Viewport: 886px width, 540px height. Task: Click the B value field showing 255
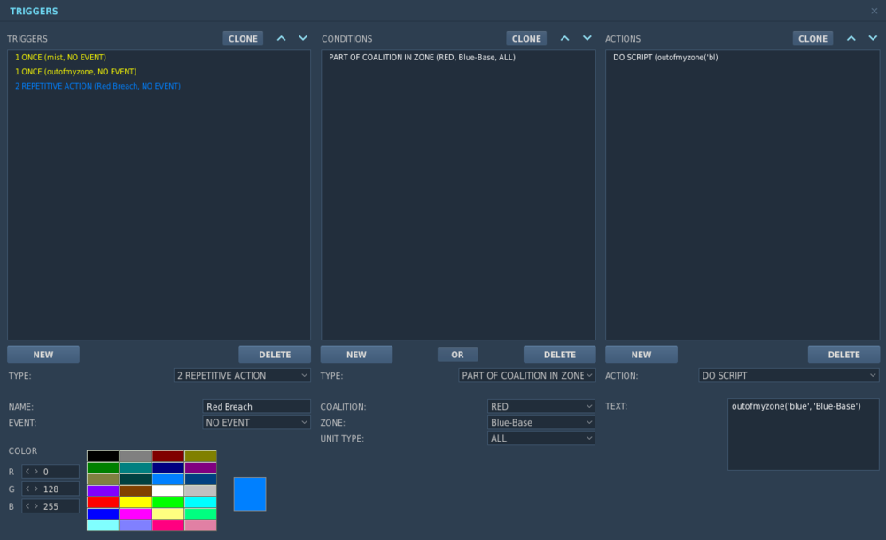pos(51,506)
